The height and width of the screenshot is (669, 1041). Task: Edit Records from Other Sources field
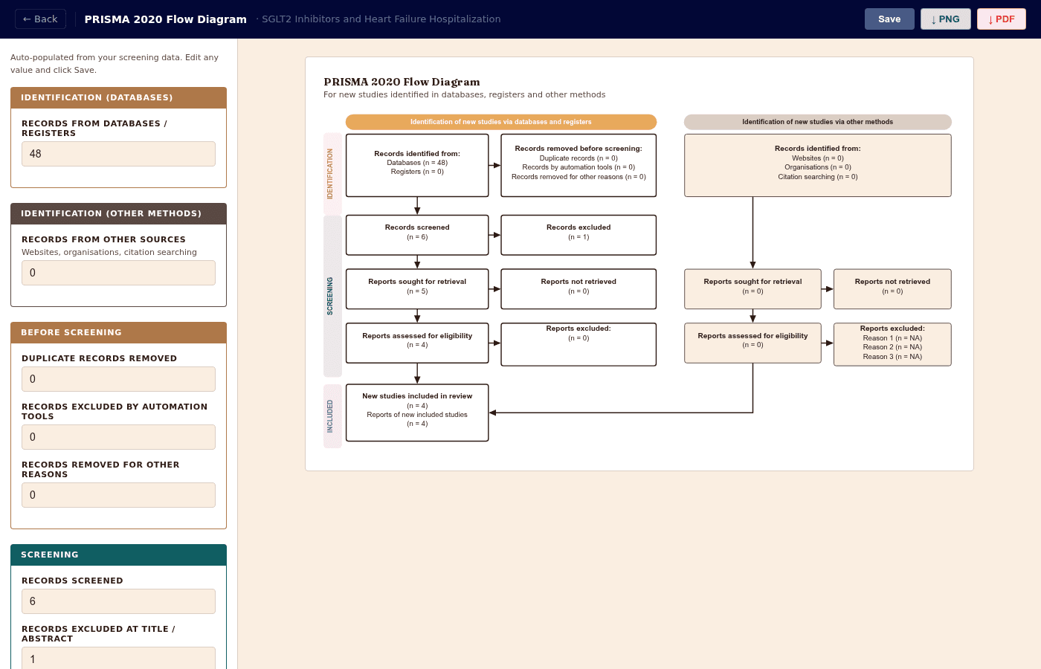(x=118, y=273)
